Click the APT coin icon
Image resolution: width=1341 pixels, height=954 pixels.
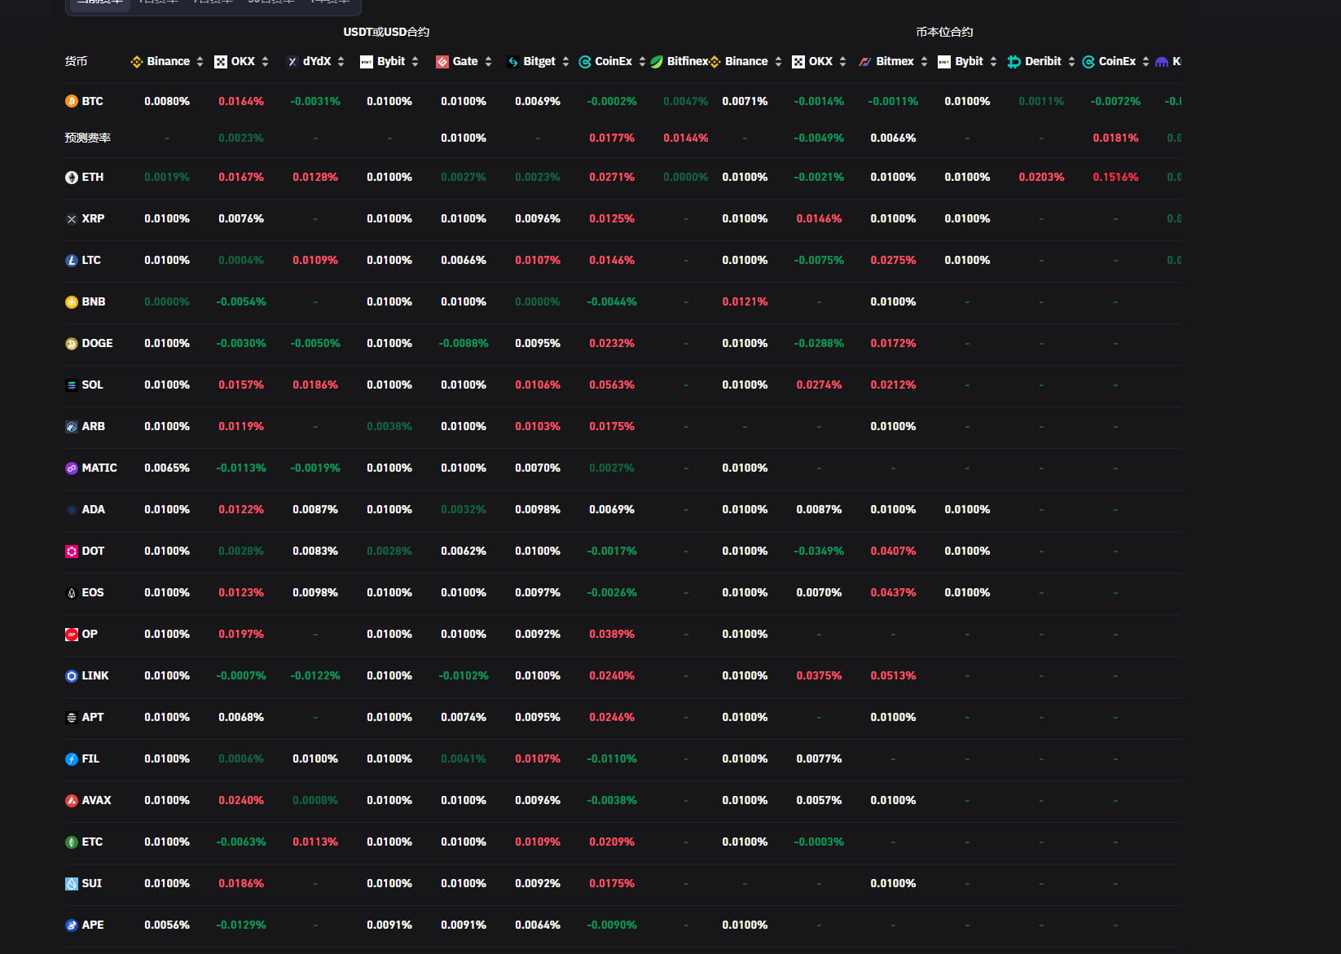click(x=72, y=717)
